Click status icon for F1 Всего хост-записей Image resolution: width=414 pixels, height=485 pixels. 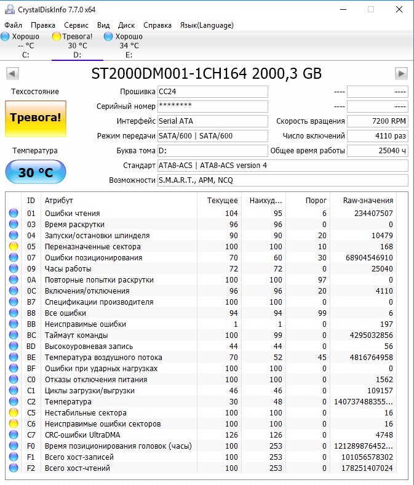coord(14,457)
